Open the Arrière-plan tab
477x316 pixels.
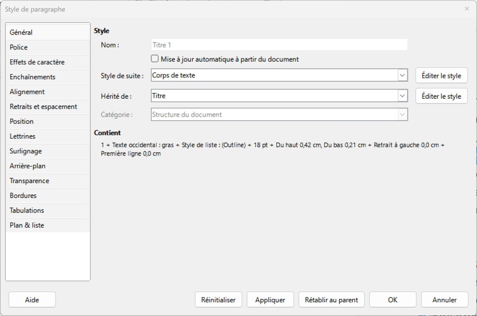(x=28, y=166)
